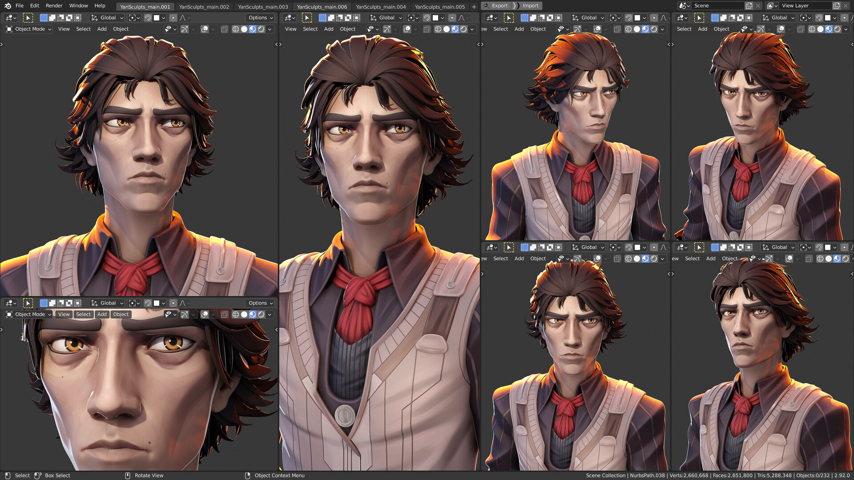The width and height of the screenshot is (854, 480).
Task: Click the Import button in the top bar
Action: 527,6
